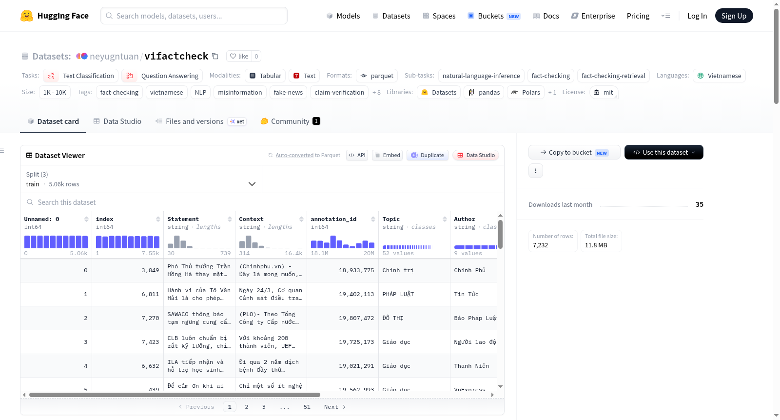
Task: Click the Question Answering task tag
Action: tap(162, 76)
